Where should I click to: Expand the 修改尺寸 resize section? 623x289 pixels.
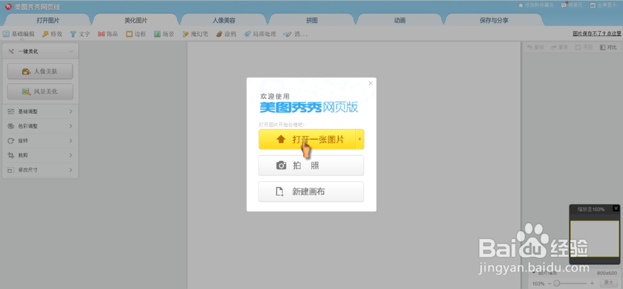(x=40, y=170)
